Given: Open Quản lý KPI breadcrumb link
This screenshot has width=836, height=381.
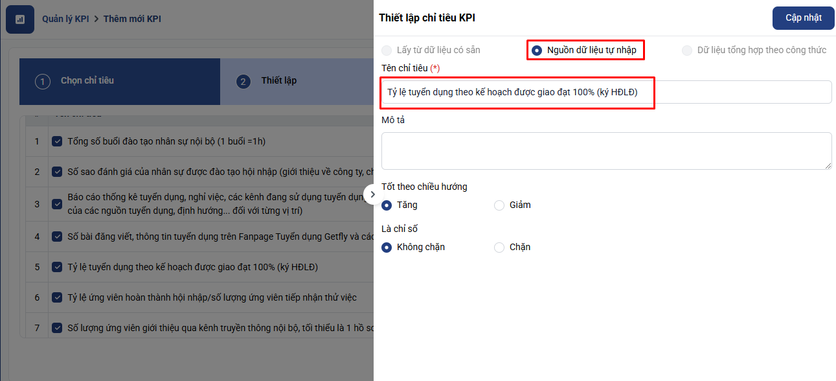Looking at the screenshot, I should 65,19.
